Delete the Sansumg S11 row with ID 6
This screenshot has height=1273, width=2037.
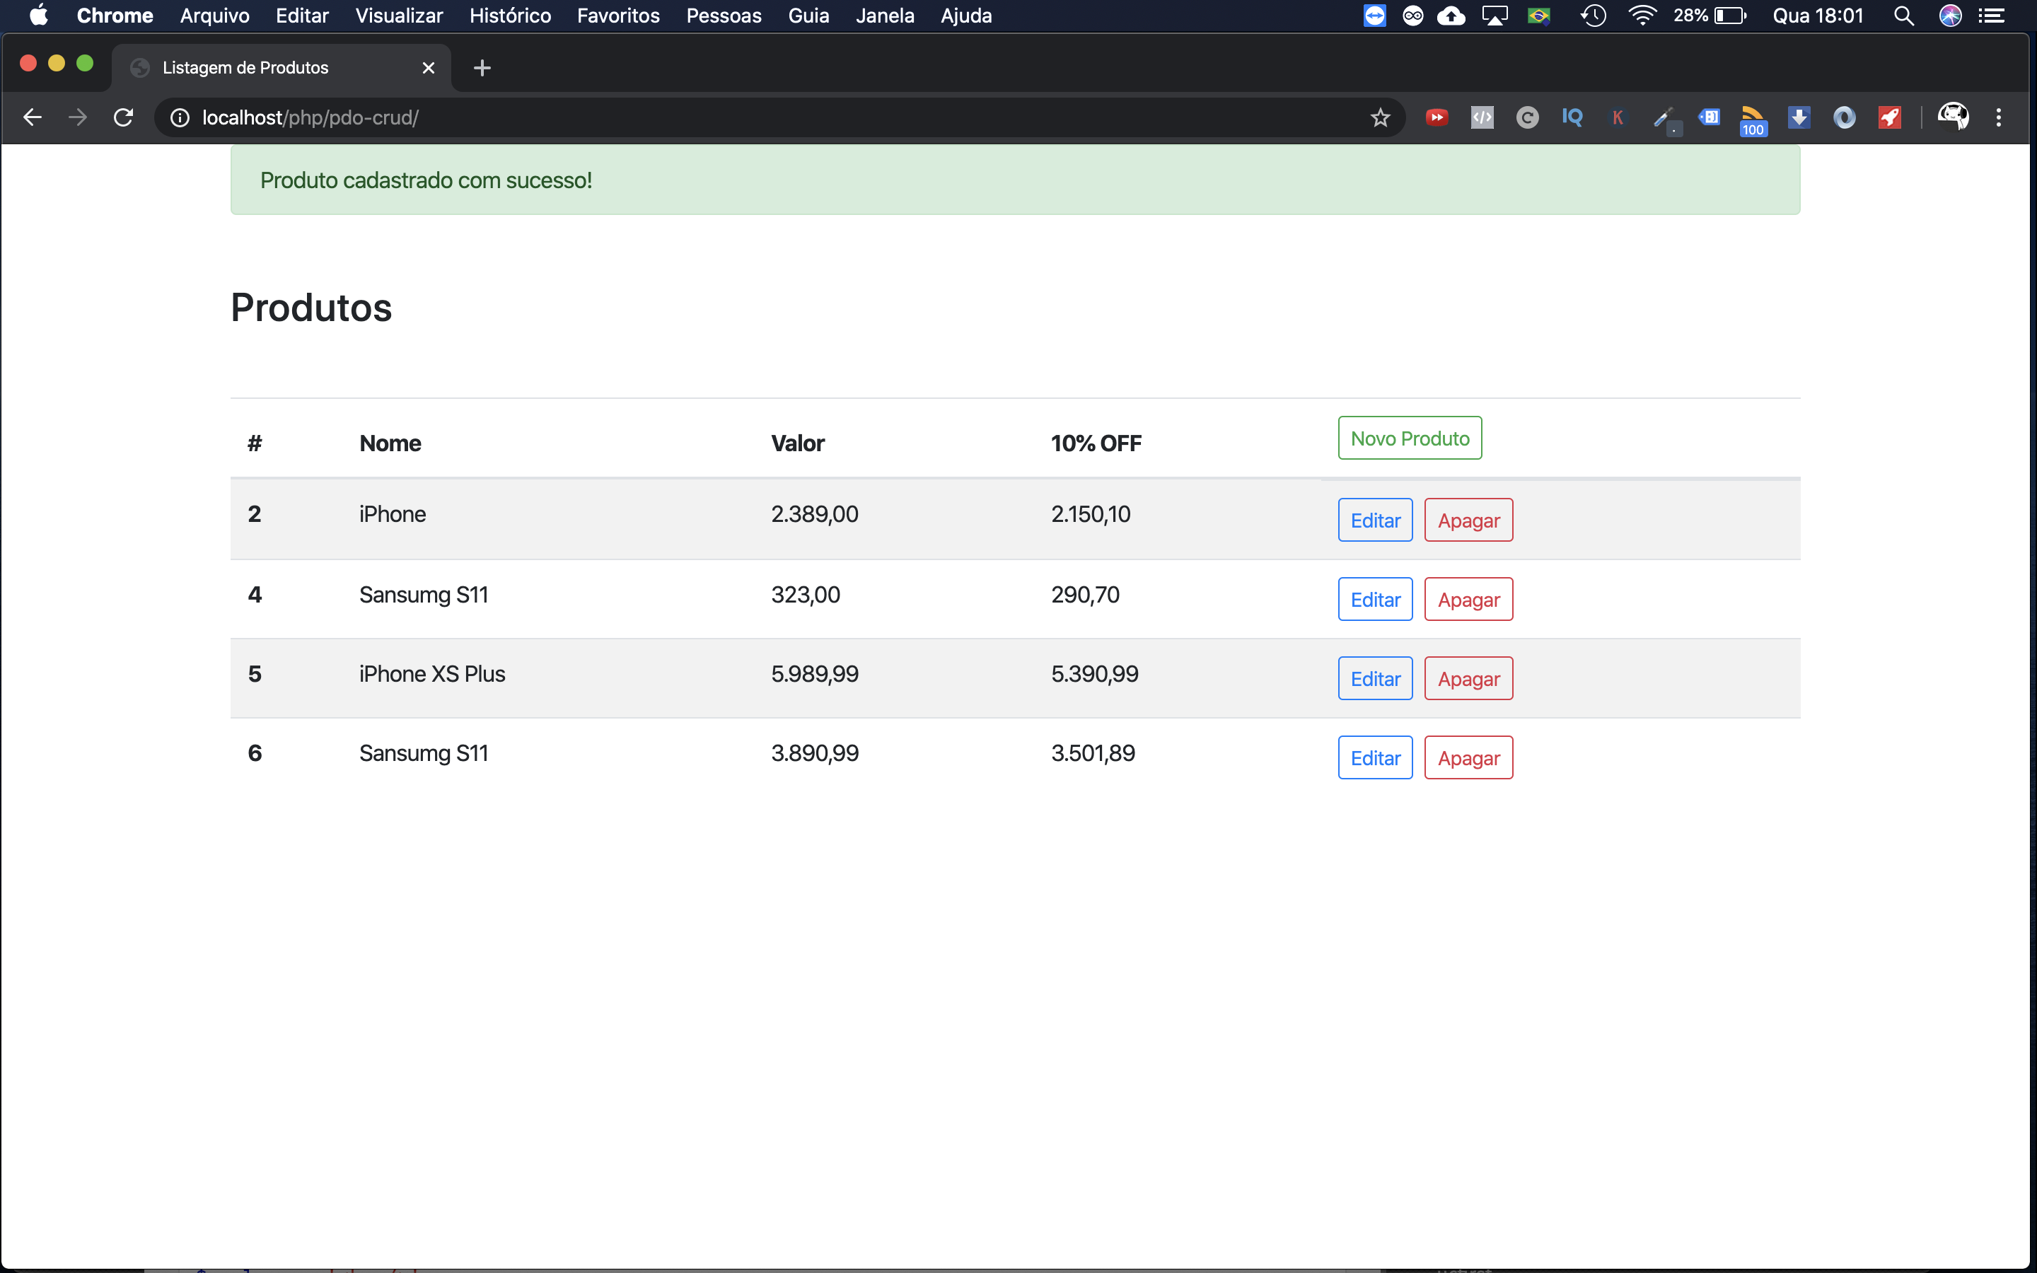pos(1468,757)
